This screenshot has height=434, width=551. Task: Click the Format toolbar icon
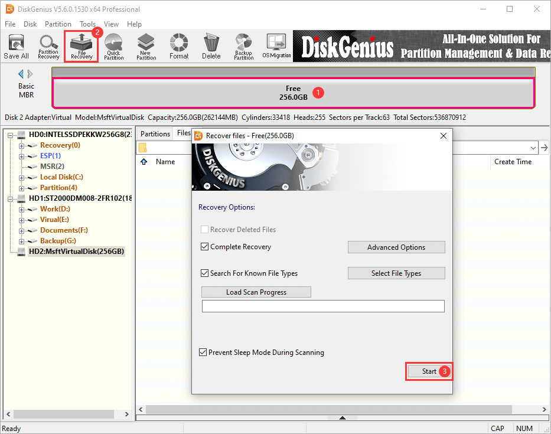(179, 47)
